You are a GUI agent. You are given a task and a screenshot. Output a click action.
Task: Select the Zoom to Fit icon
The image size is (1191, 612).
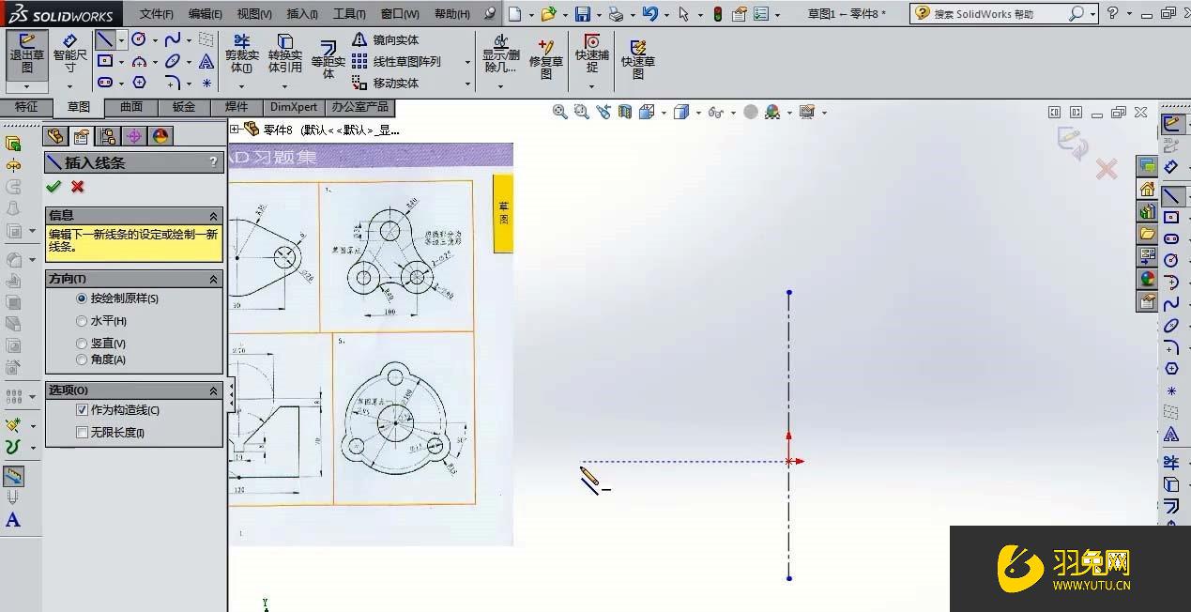pyautogui.click(x=559, y=111)
